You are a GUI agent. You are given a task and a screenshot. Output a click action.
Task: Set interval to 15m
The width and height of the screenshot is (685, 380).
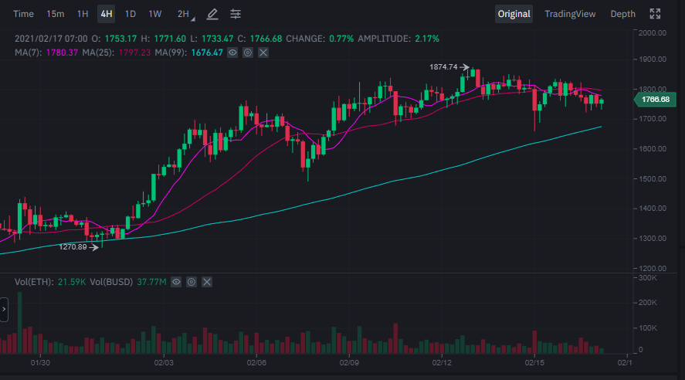coord(56,14)
